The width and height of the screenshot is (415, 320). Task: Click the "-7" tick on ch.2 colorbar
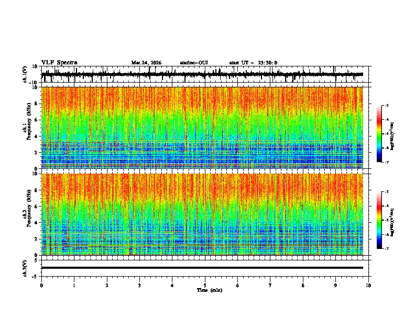click(386, 248)
